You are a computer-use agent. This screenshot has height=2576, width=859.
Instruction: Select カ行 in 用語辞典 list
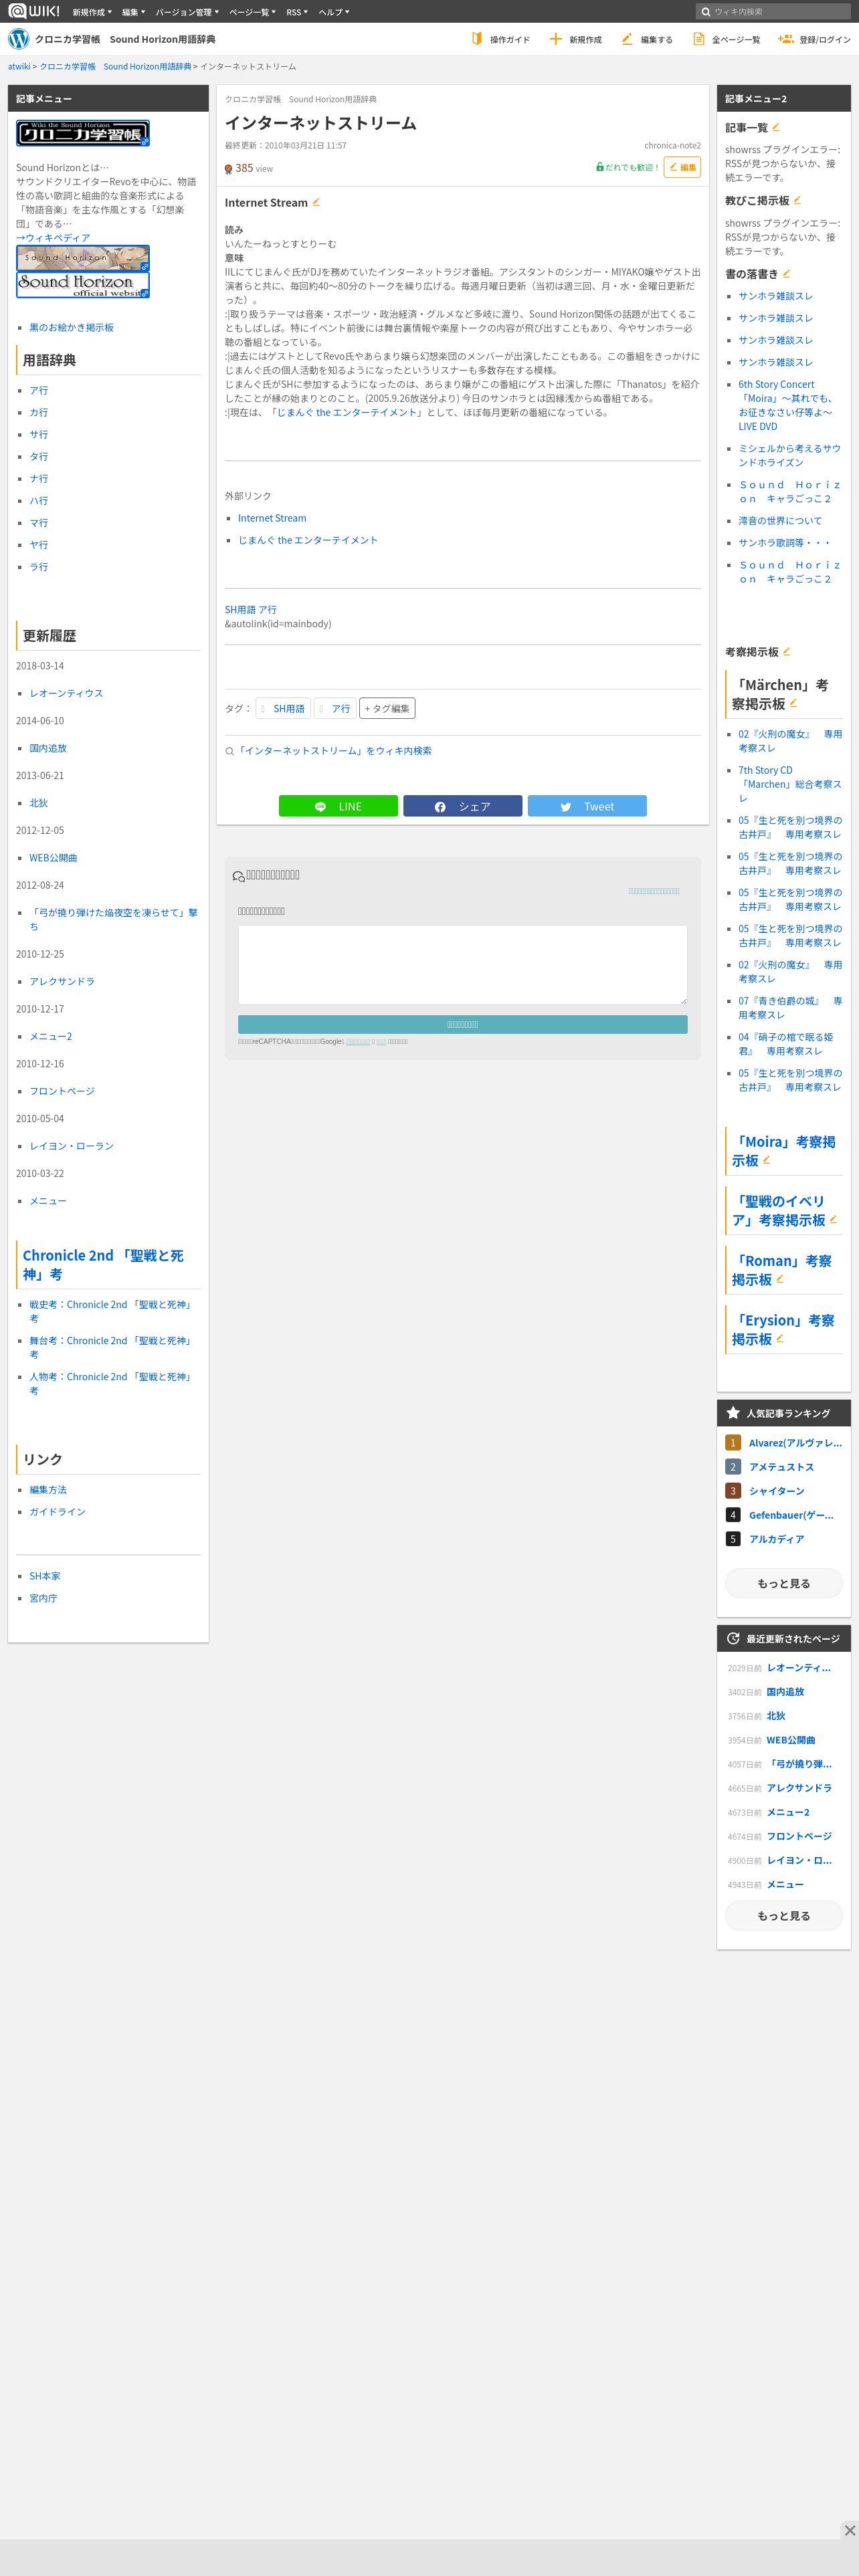tap(38, 412)
